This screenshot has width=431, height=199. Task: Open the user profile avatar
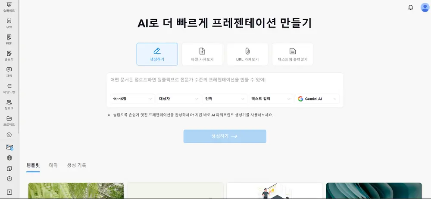pos(425,7)
